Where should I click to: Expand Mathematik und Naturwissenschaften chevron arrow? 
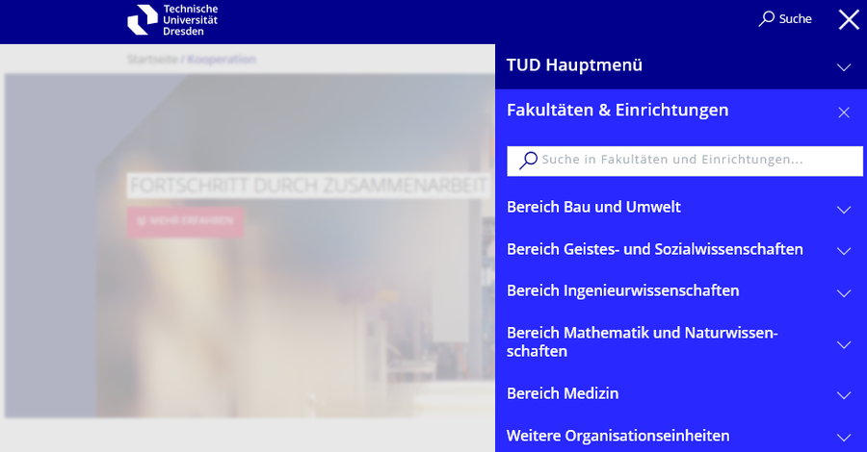[x=844, y=344]
